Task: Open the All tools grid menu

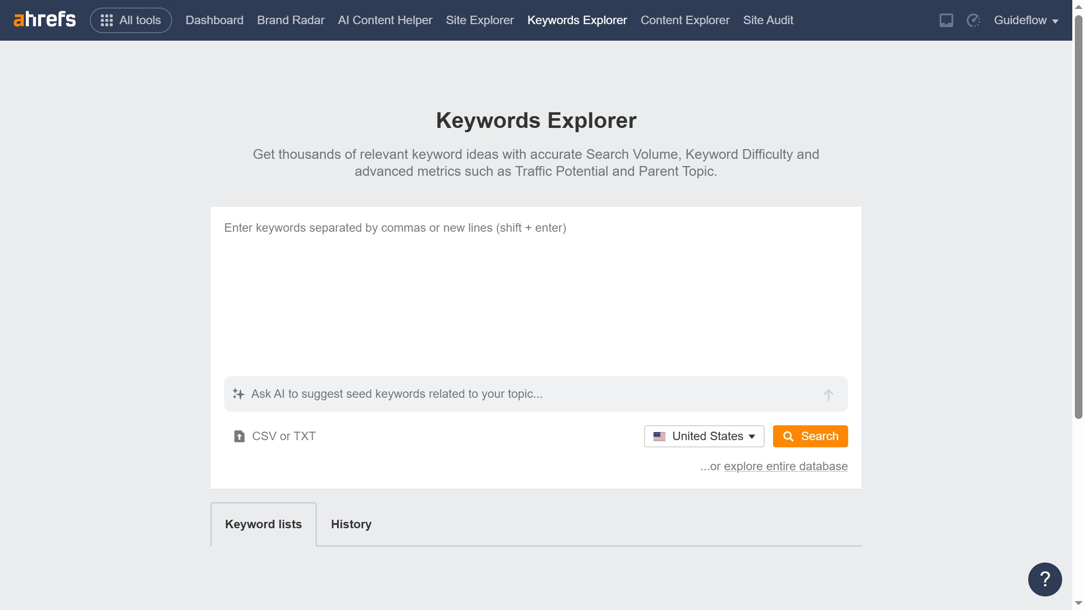Action: [x=131, y=20]
